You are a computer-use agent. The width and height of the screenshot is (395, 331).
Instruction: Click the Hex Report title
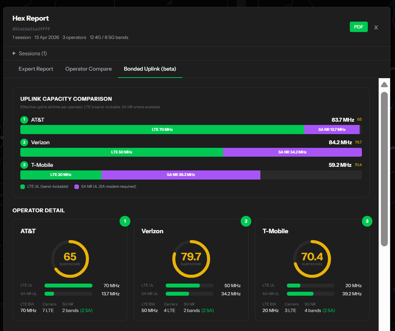point(30,18)
